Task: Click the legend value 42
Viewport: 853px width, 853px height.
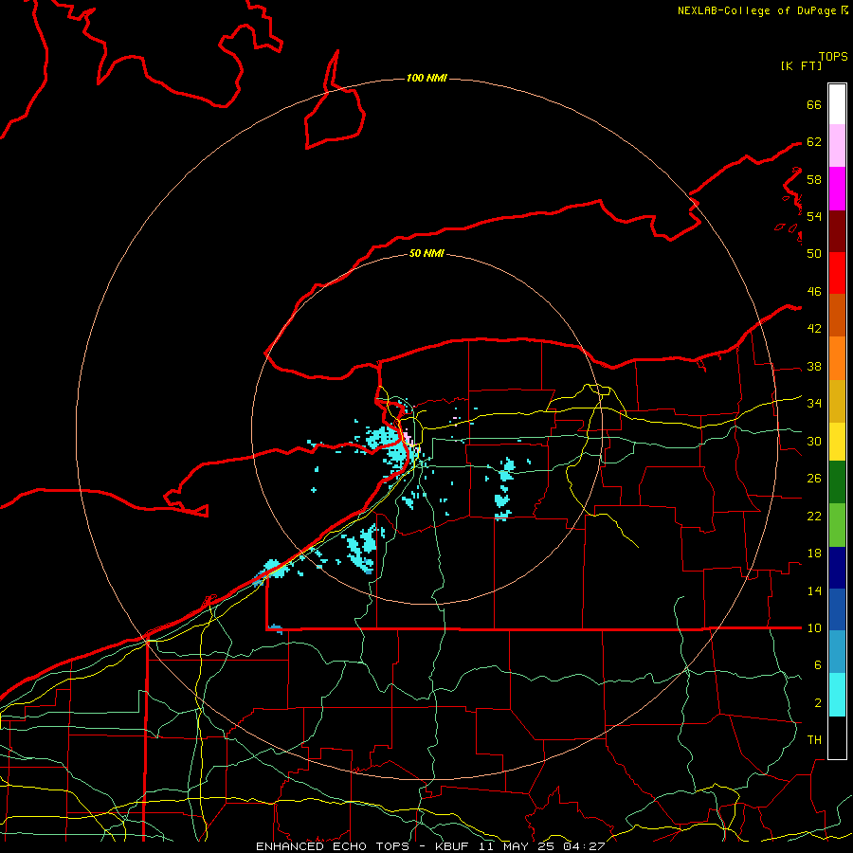Action: coord(814,329)
